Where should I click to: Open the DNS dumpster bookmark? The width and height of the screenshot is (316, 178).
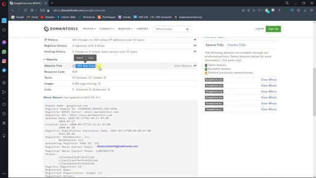point(161,17)
